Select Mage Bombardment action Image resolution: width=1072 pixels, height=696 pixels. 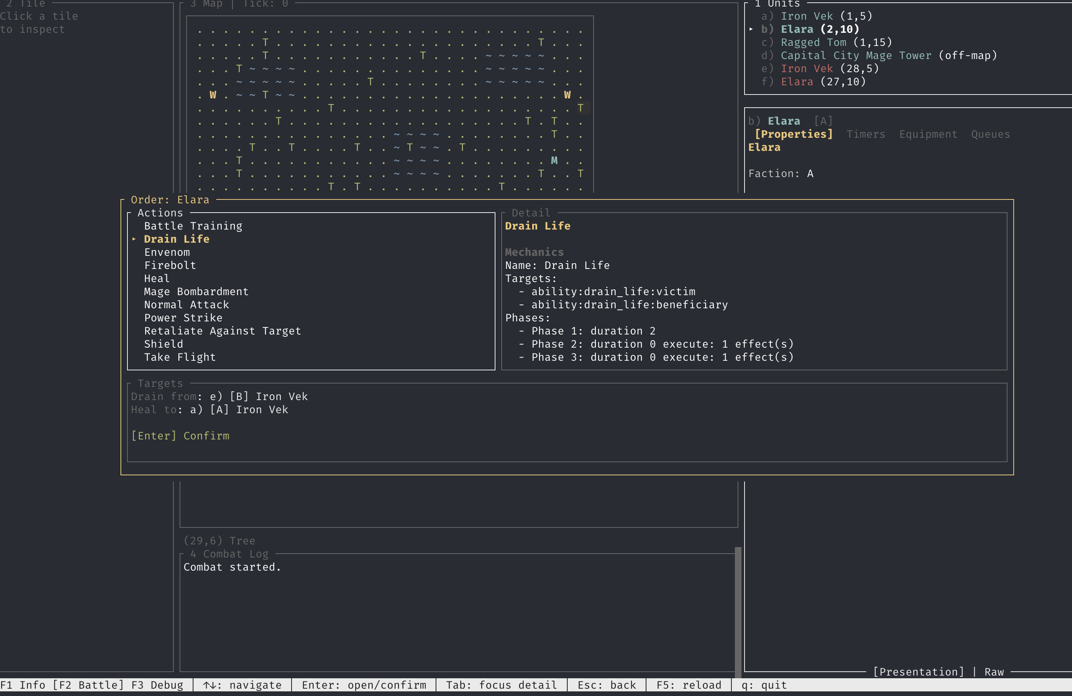(197, 292)
